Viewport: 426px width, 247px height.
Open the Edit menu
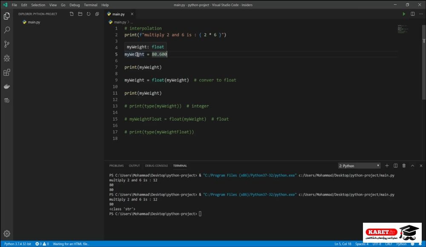point(24,5)
